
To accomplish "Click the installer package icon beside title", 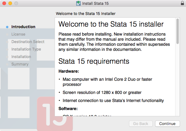I will click(78, 3).
